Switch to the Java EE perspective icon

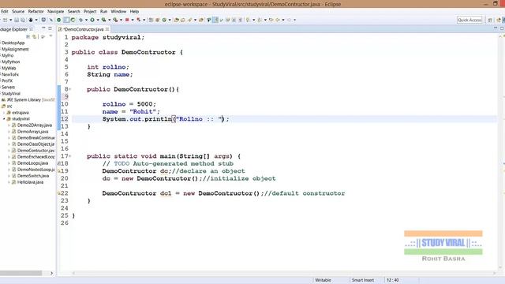[x=499, y=20]
